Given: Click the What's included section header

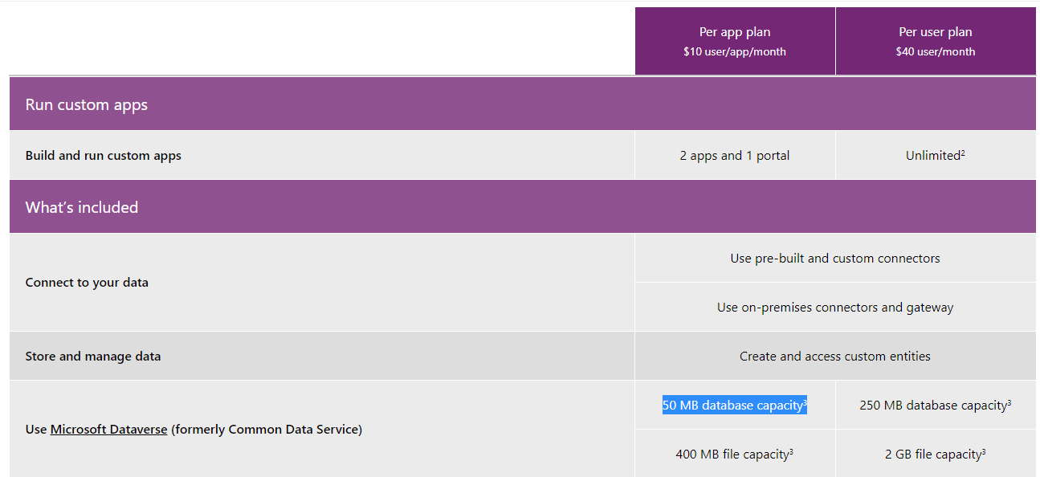Looking at the screenshot, I should coord(523,207).
